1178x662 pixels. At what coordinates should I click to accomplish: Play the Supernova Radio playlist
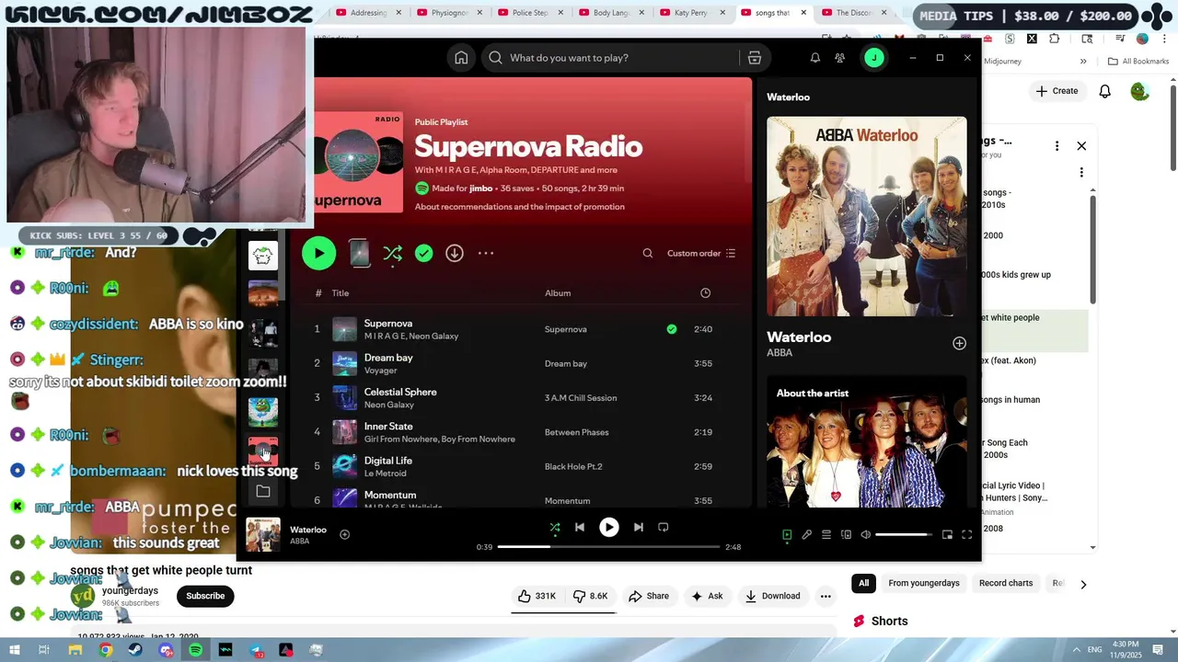point(318,254)
